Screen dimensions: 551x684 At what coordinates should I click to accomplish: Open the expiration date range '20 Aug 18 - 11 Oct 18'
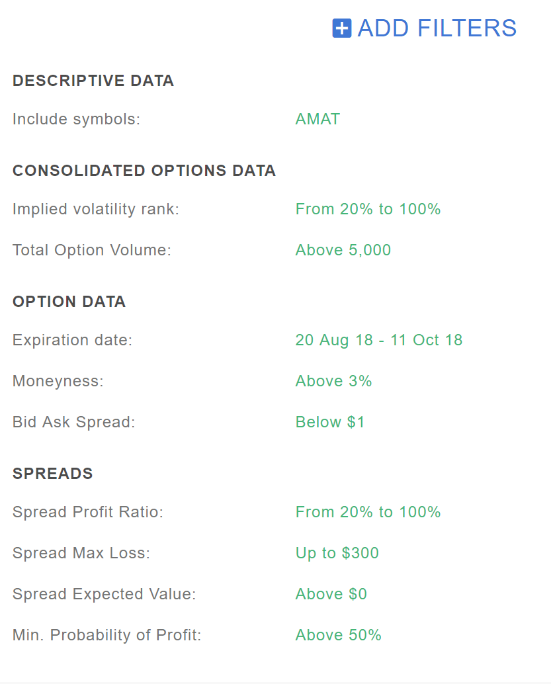[378, 340]
